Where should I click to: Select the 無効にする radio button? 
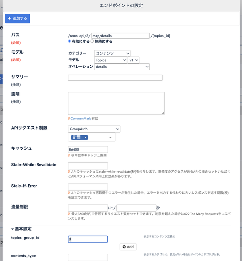pyautogui.click(x=92, y=41)
